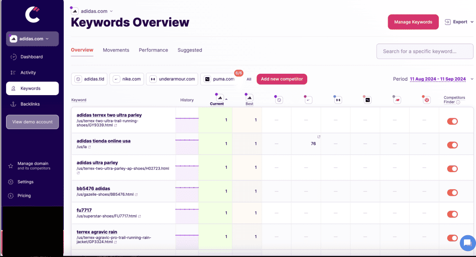Toggle Competitors Finder for adidas terrex two ultra parley
Image resolution: width=476 pixels, height=257 pixels.
[x=452, y=121]
